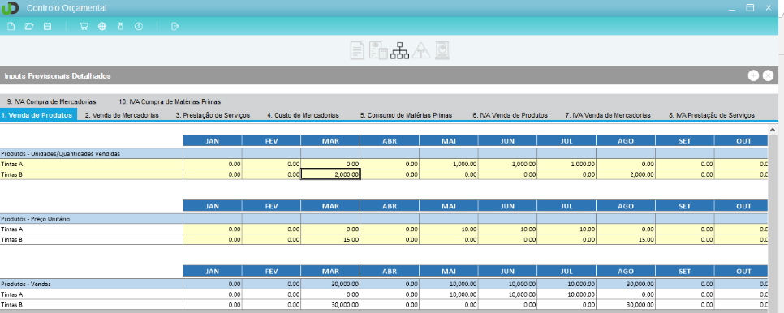This screenshot has width=784, height=313.
Task: Open 10. IVA Compra de Matérias Primas tab
Action: point(170,101)
